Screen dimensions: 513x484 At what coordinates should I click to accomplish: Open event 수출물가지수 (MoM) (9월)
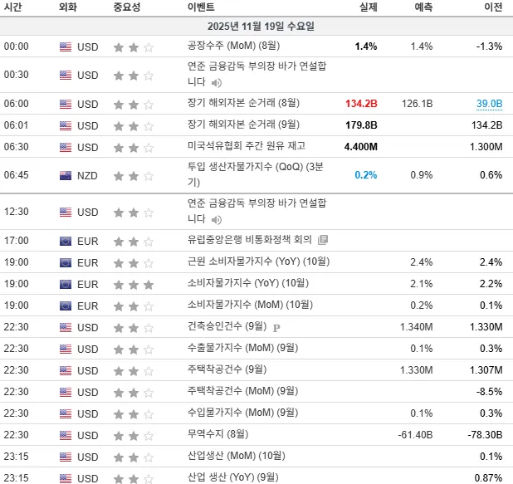(x=242, y=348)
